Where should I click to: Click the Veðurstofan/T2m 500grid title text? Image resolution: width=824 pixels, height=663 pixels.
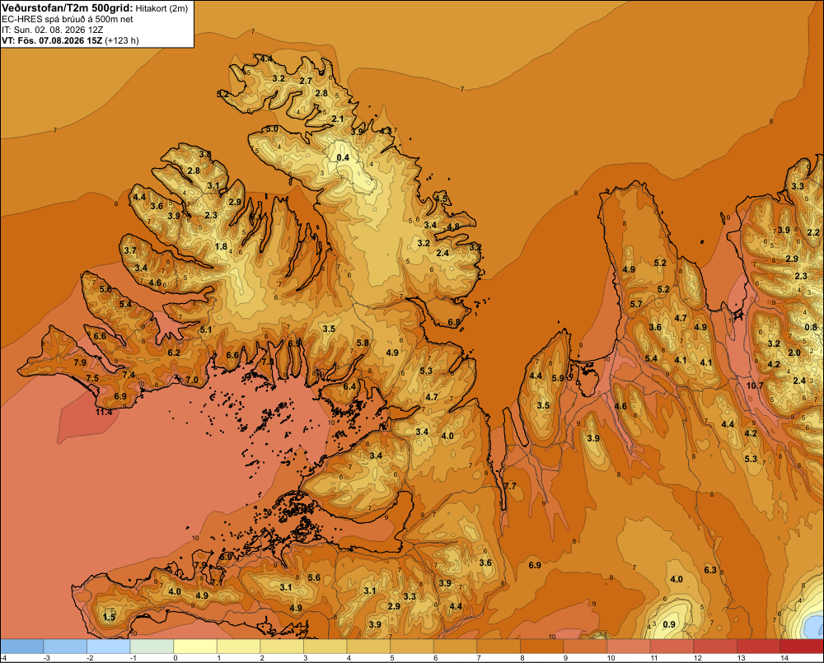click(x=67, y=7)
